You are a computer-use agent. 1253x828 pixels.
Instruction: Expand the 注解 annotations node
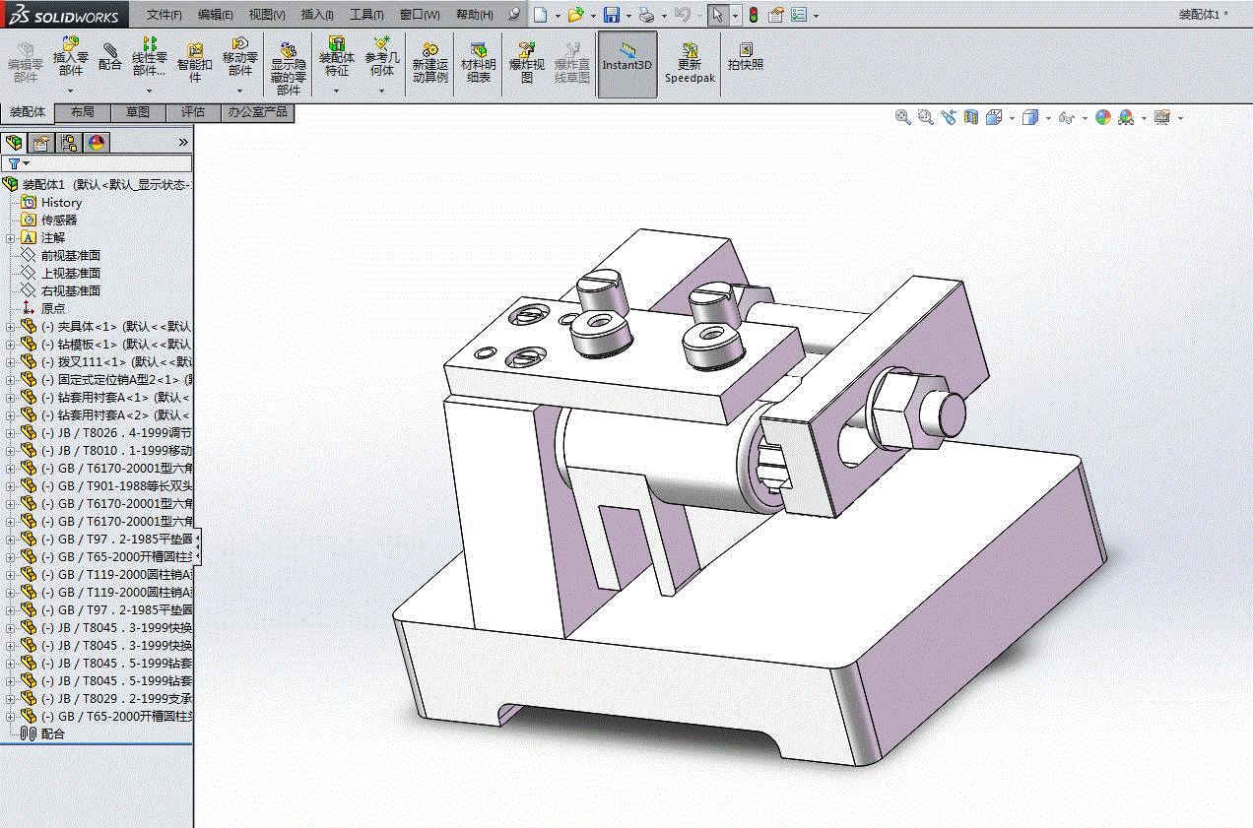point(10,237)
